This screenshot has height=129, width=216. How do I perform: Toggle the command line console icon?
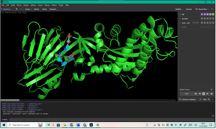212,99
